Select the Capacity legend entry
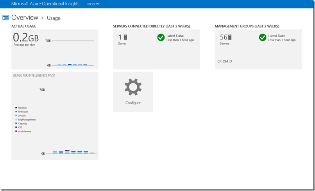 tap(23, 124)
